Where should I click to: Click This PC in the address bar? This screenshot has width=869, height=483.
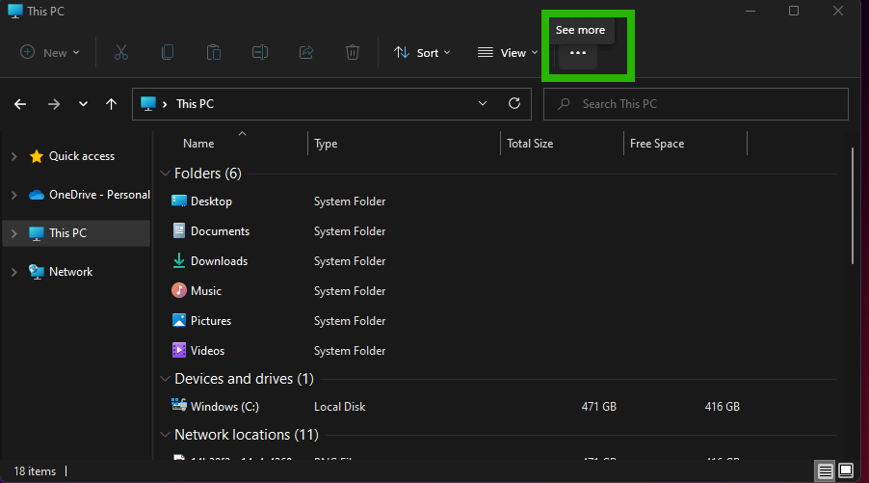coord(195,104)
